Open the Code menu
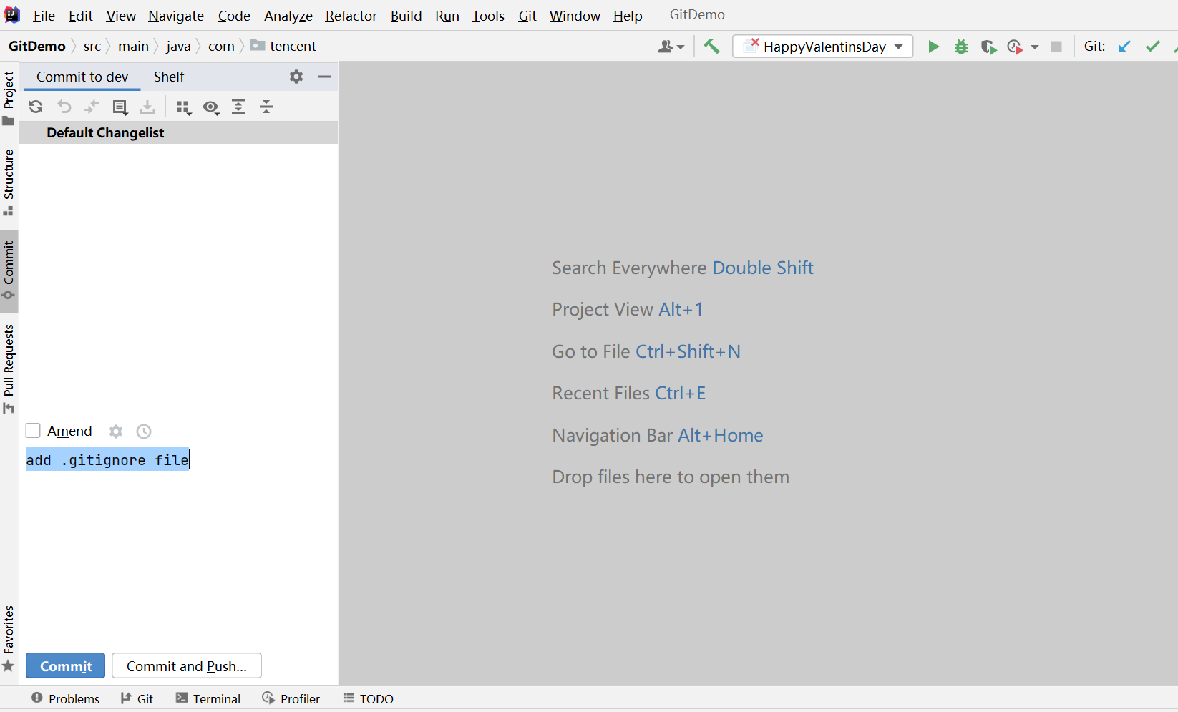The width and height of the screenshot is (1178, 712). click(234, 16)
